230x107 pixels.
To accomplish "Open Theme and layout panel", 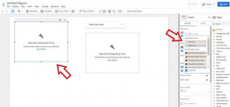I will [134, 11].
